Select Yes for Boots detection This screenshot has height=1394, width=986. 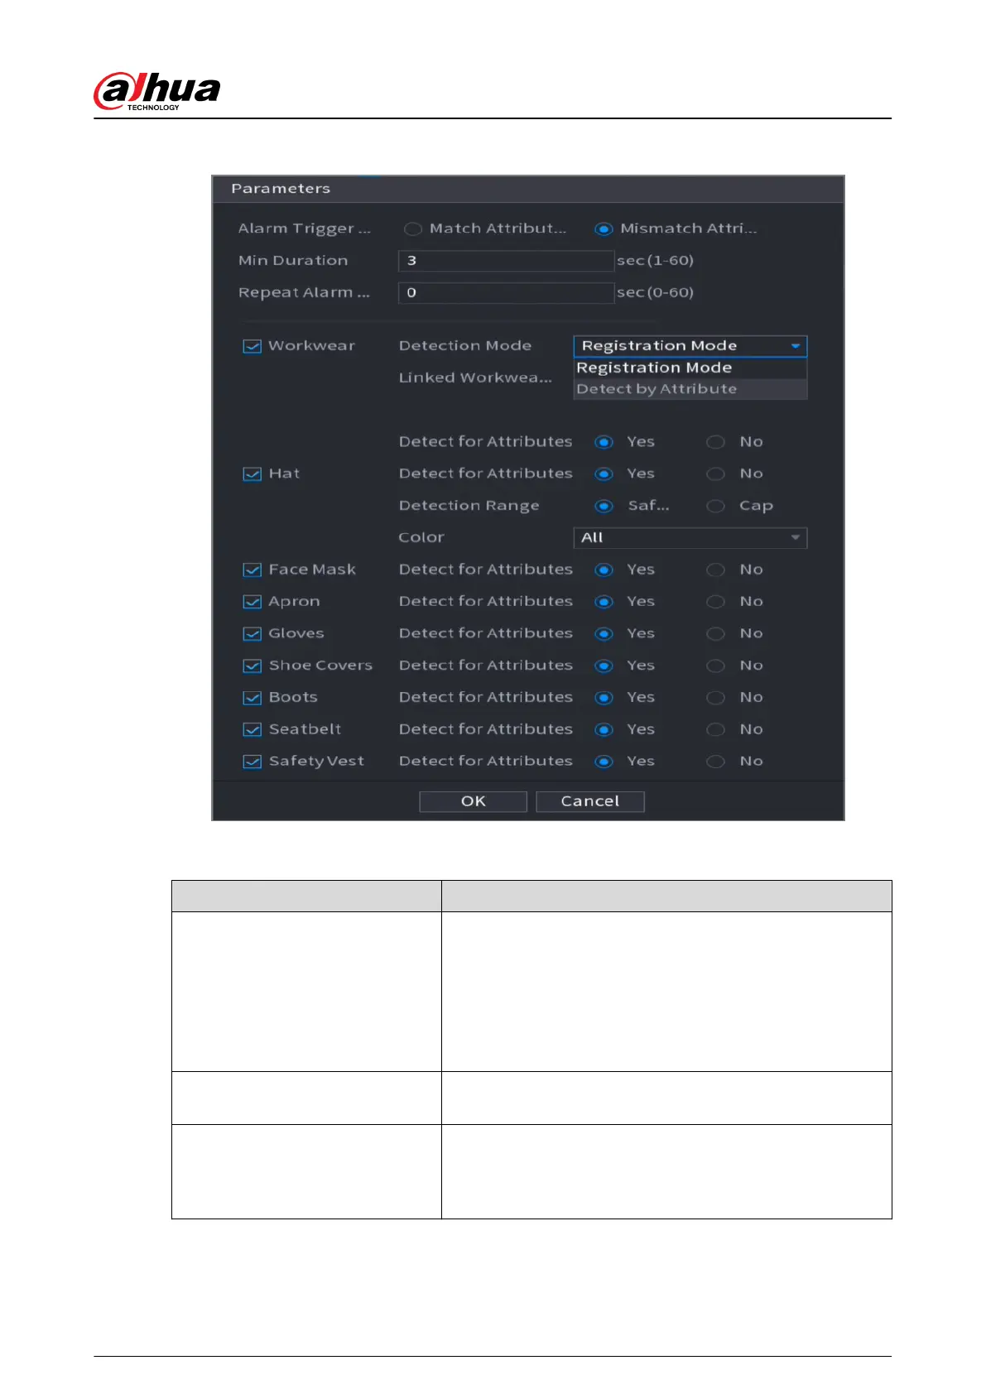604,698
